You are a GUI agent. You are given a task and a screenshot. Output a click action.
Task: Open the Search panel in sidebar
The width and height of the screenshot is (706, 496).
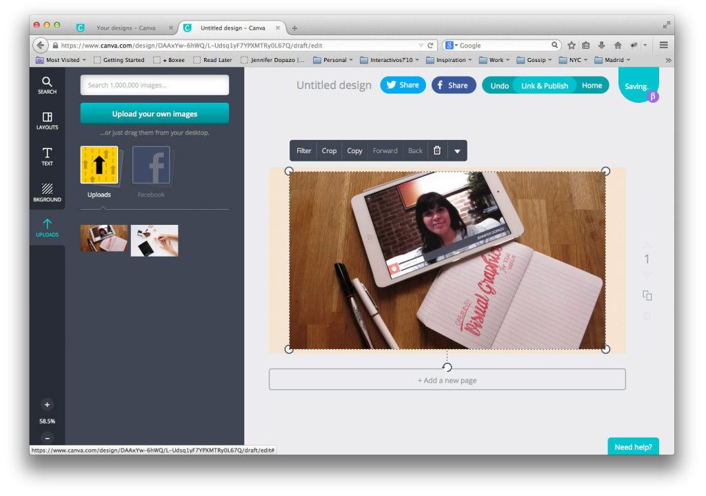point(47,85)
